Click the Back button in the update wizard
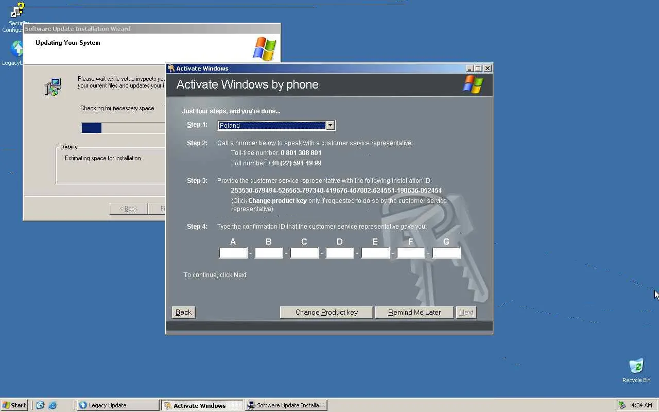659x412 pixels. point(129,209)
